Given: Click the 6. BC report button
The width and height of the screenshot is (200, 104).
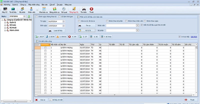Looking at the screenshot, I should pos(94,37).
